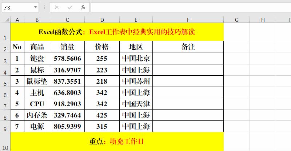291x151 pixels.
Task: Select the cell containing '218'
Action: (102, 81)
